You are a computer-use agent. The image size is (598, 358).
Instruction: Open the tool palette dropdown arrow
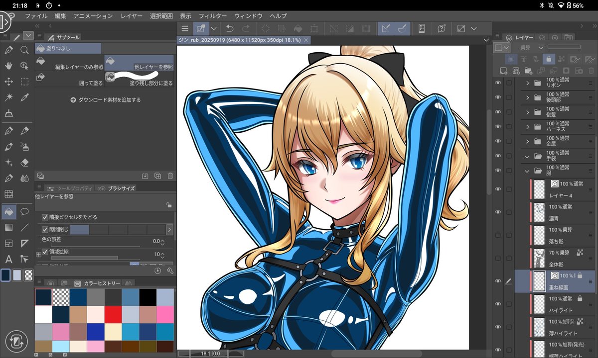coord(28,36)
